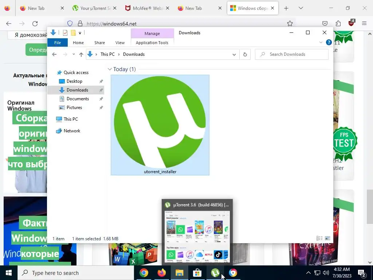Click the Windows Start button
This screenshot has width=373, height=280.
[x=9, y=273]
